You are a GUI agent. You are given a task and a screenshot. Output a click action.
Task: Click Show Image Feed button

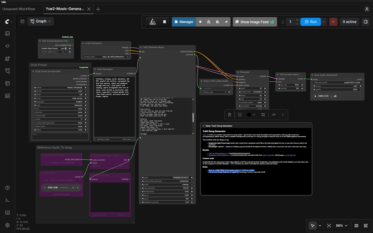(255, 22)
